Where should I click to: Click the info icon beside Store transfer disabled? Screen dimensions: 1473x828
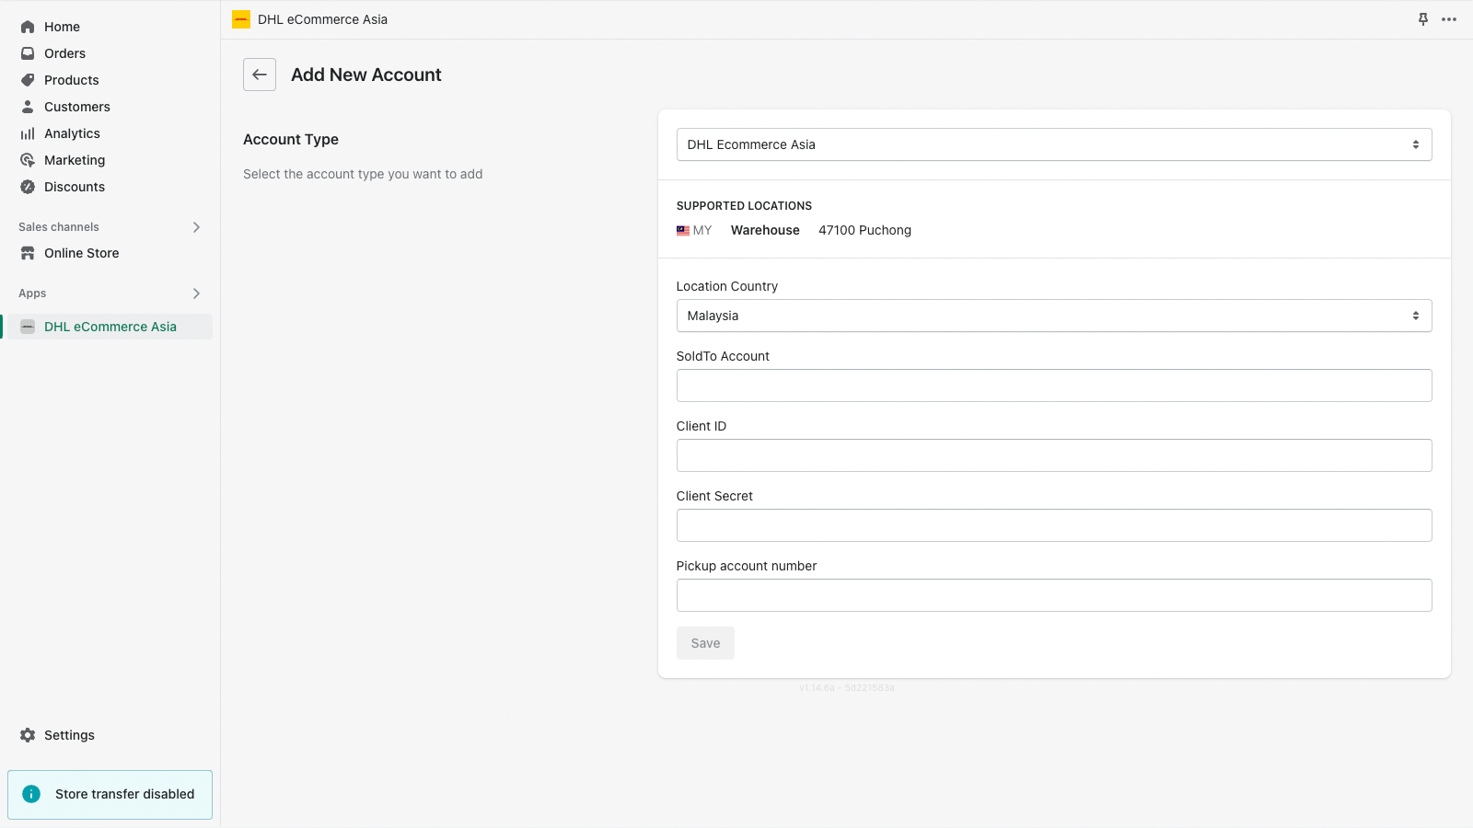coord(31,794)
